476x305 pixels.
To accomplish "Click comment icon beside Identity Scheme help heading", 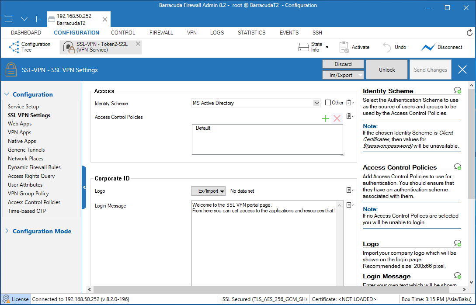I will pyautogui.click(x=458, y=90).
